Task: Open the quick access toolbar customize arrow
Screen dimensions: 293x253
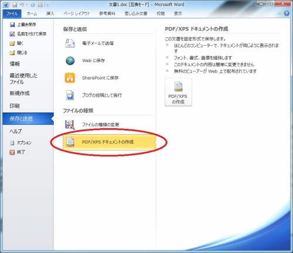Action: 47,5
